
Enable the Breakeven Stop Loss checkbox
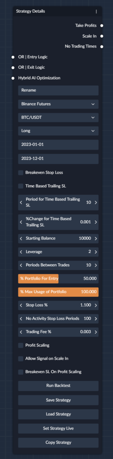pyautogui.click(x=21, y=173)
